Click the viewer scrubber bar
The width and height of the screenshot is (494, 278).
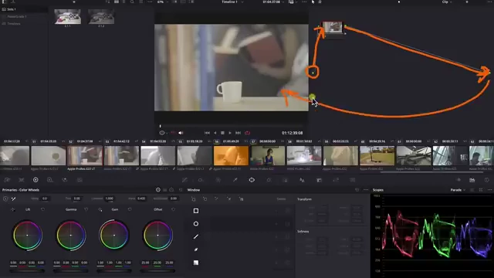pos(232,126)
